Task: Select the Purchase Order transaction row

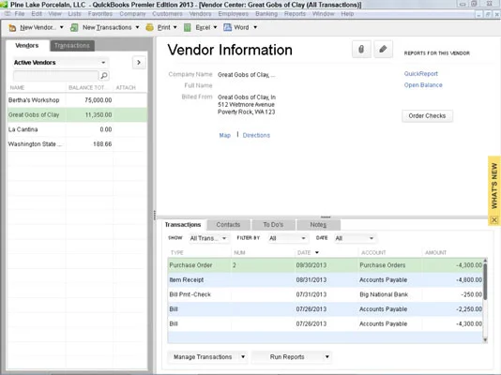Action: point(325,265)
